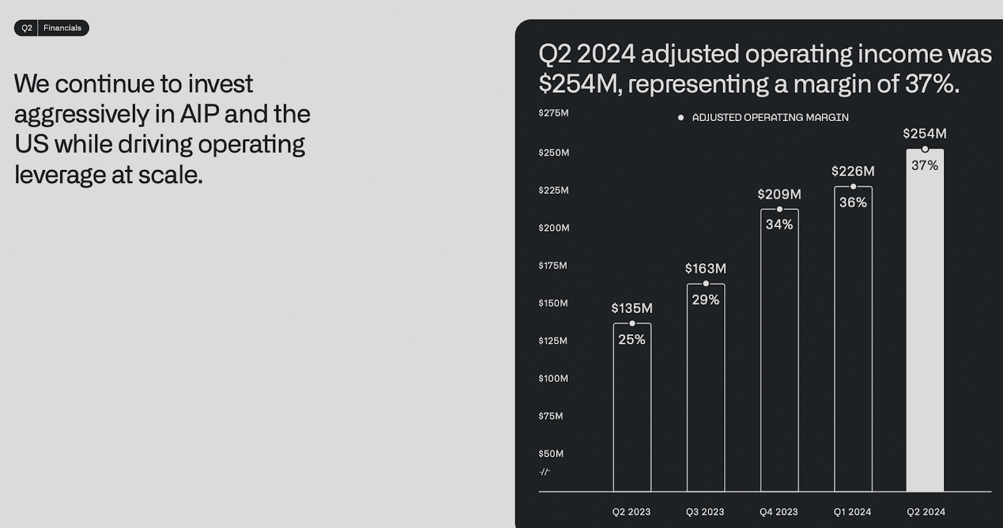1003x528 pixels.
Task: Select the Financials label in the pill
Action: [63, 28]
